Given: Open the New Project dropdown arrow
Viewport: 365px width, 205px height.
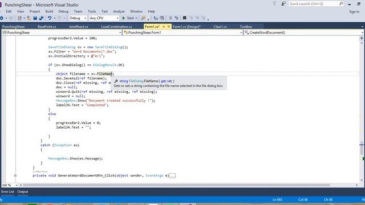Looking at the screenshot, I should click(x=24, y=18).
